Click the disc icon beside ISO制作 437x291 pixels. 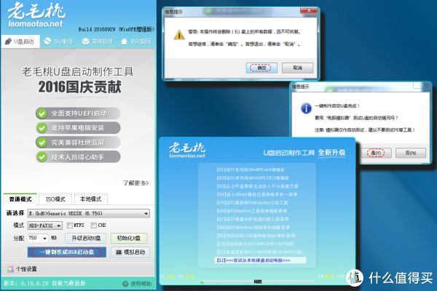tap(47, 41)
